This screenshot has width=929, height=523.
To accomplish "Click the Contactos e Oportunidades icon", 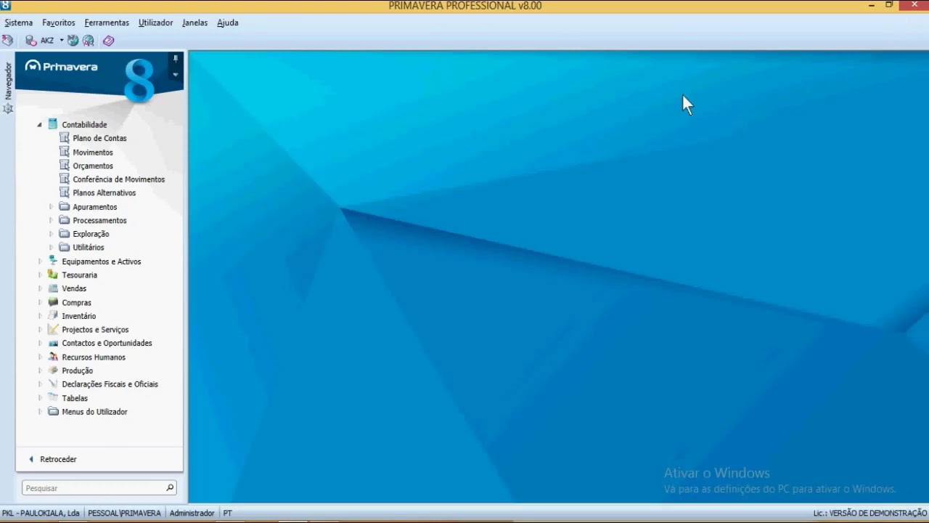I will 52,343.
